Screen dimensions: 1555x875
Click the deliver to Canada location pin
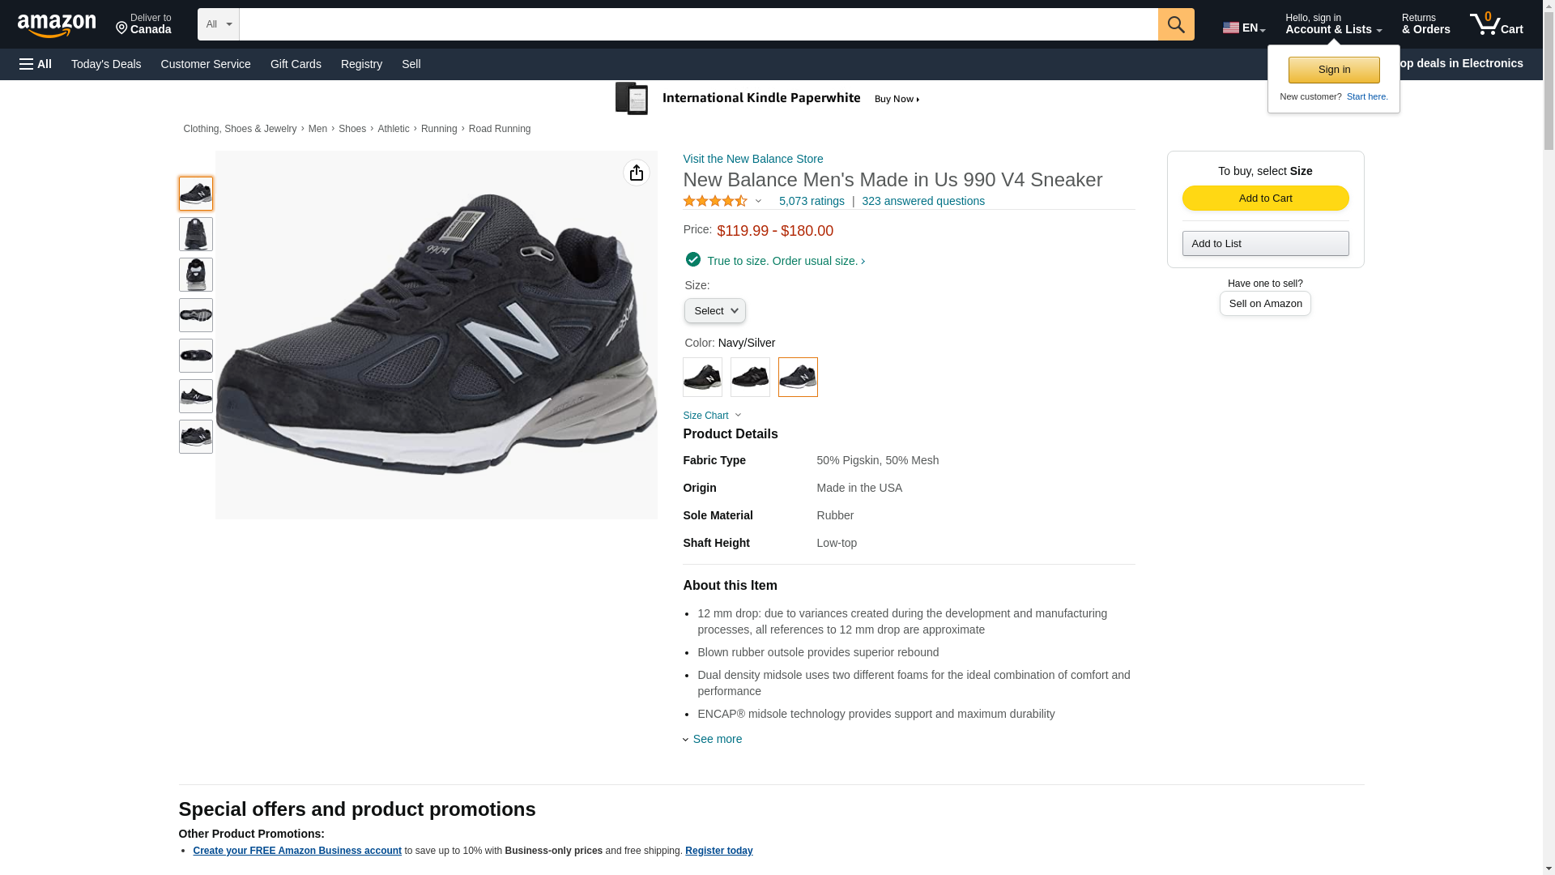(x=122, y=28)
